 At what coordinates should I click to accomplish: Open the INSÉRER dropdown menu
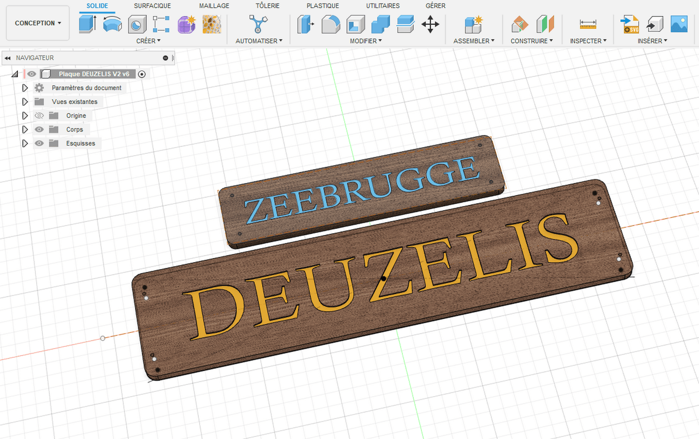click(x=653, y=41)
